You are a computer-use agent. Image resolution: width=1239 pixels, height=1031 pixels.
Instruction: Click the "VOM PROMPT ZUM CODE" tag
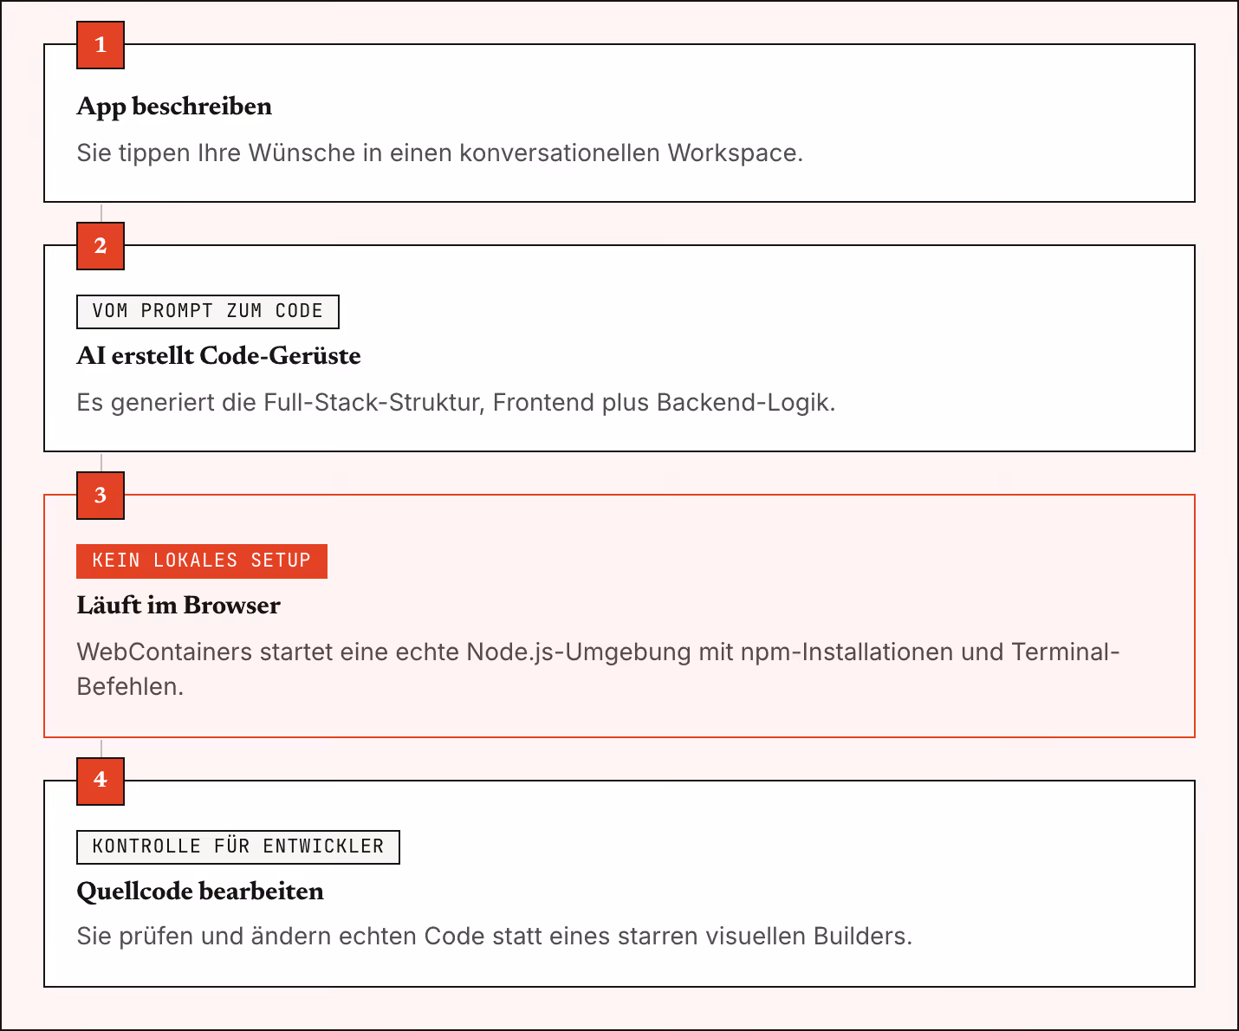point(208,312)
